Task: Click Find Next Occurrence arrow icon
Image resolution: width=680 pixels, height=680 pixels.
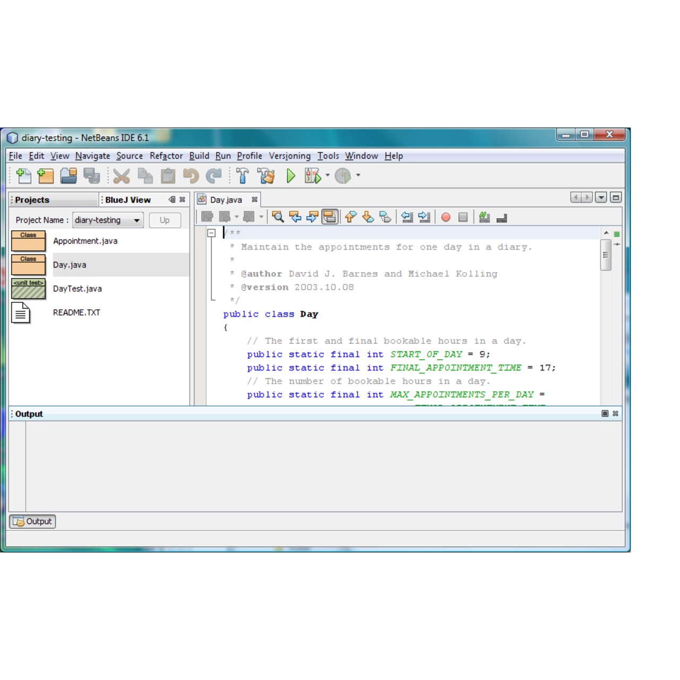Action: (x=312, y=217)
